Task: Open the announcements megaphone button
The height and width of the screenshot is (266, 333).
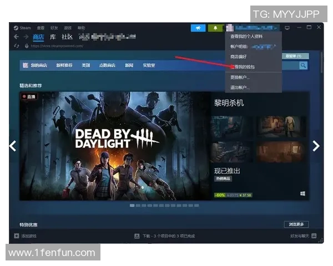Action: click(198, 28)
